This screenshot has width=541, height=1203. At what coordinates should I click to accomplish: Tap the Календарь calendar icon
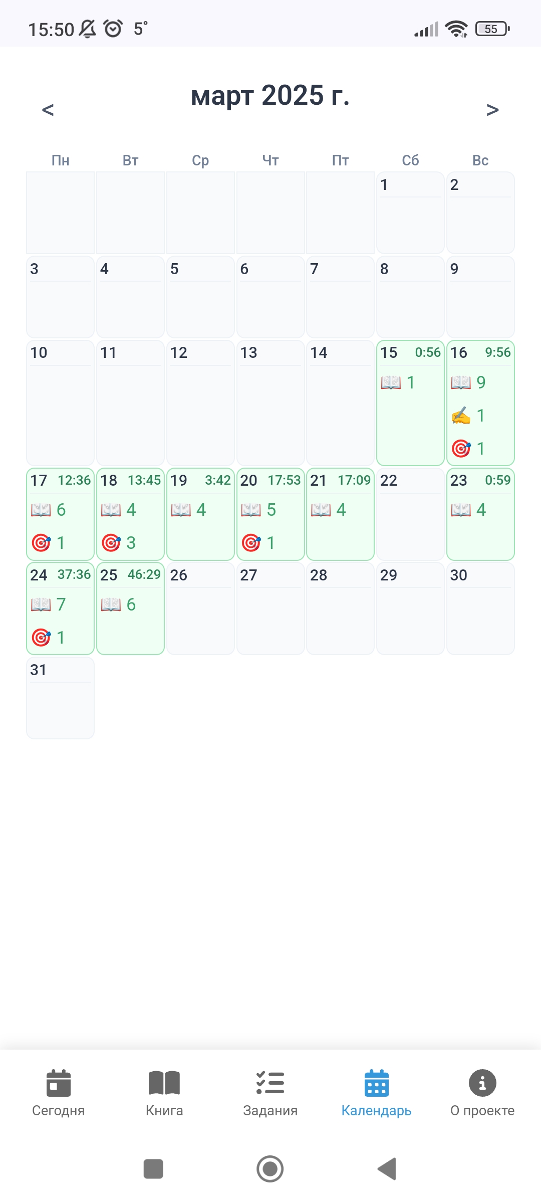tap(377, 1083)
